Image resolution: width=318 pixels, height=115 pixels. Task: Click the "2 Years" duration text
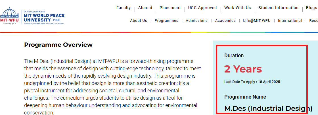[243, 69]
